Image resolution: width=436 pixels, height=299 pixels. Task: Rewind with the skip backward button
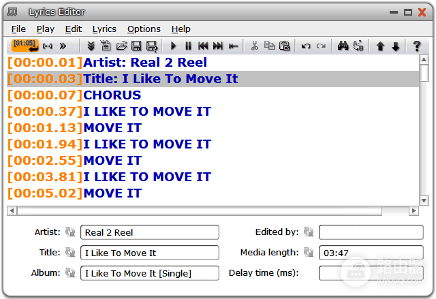[203, 46]
